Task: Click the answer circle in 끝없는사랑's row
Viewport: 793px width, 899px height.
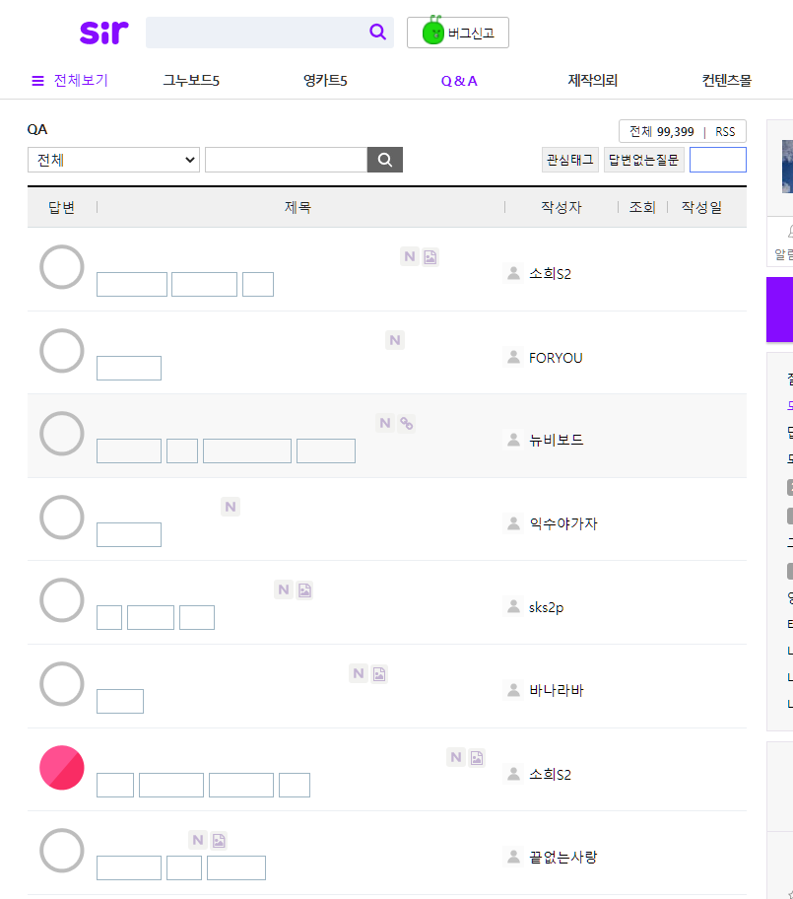Action: click(62, 851)
